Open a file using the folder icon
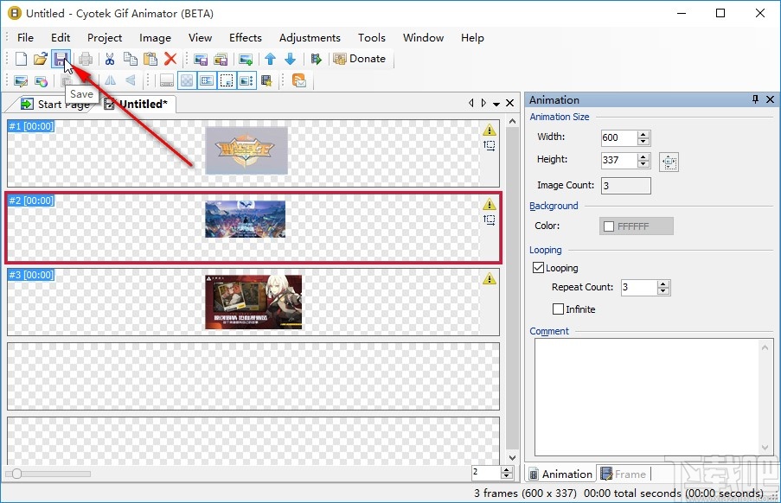Image resolution: width=781 pixels, height=503 pixels. point(41,59)
